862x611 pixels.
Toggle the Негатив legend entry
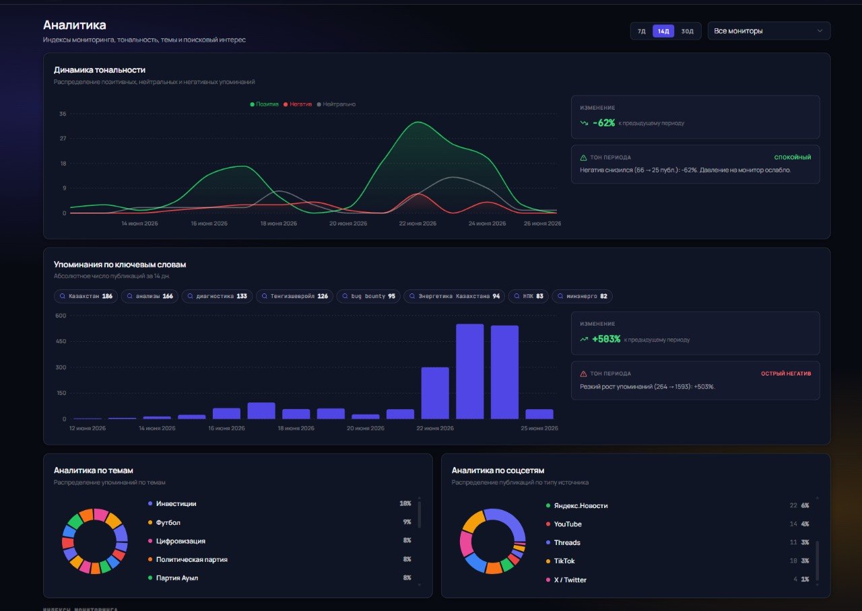pos(298,104)
